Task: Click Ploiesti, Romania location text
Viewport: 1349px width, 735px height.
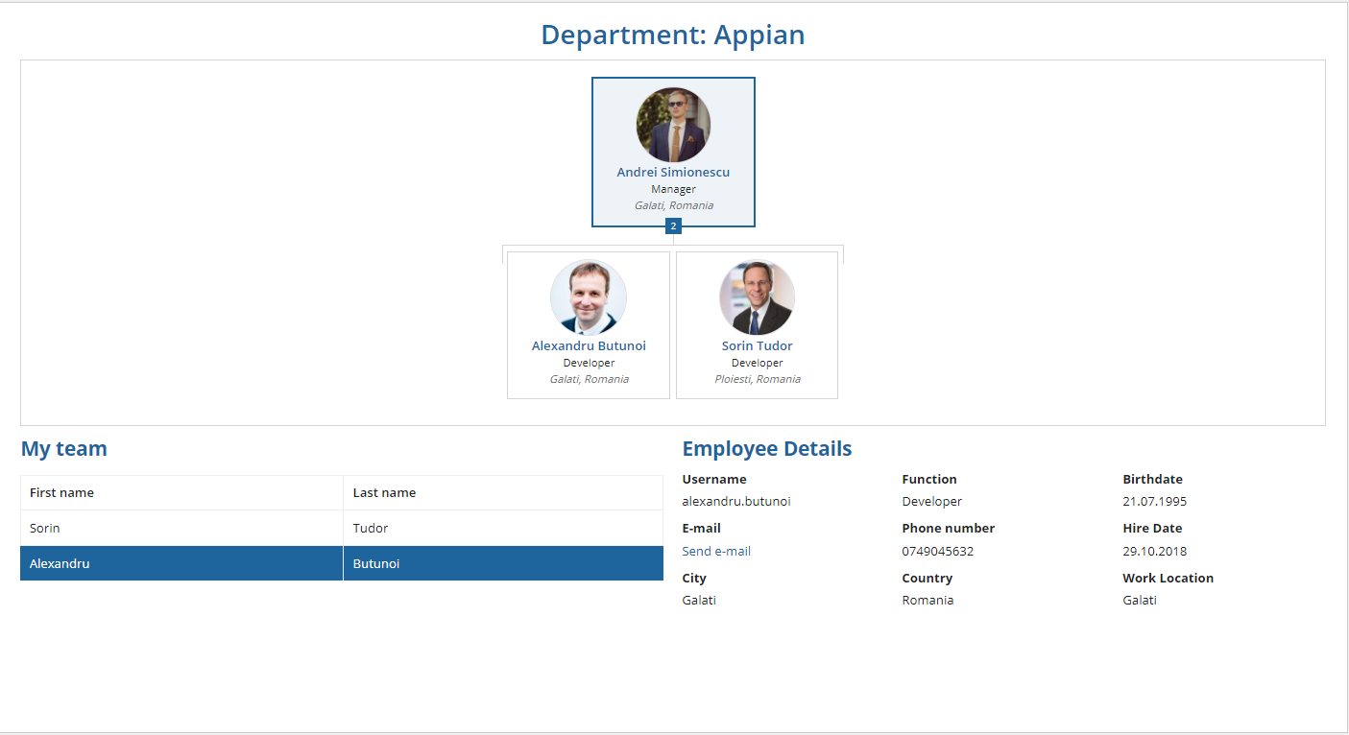Action: click(x=758, y=379)
